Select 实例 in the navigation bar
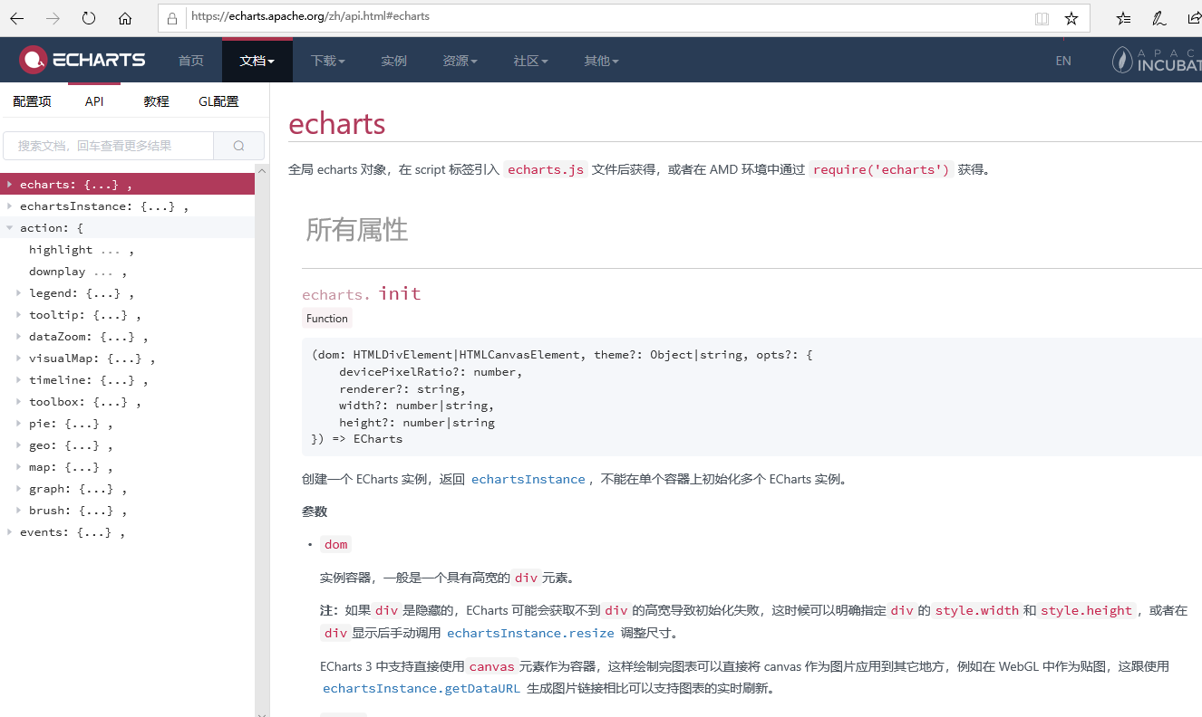 [393, 61]
